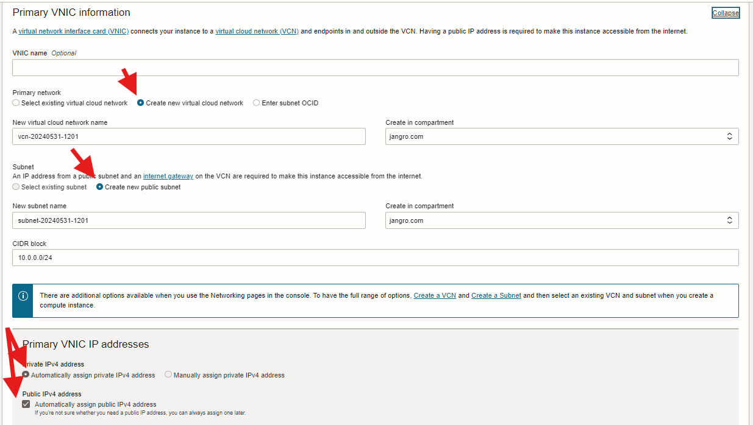
Task: Follow the virtual cloud network (VCN) link
Action: [x=256, y=31]
